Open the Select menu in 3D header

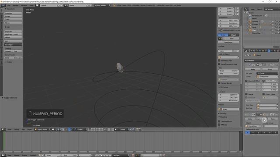[17, 130]
